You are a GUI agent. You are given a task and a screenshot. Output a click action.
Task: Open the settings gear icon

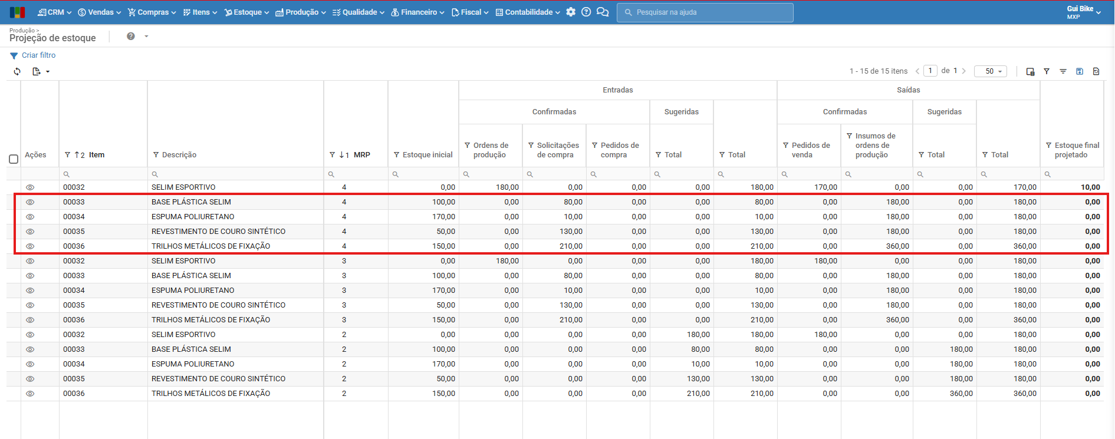pyautogui.click(x=571, y=12)
